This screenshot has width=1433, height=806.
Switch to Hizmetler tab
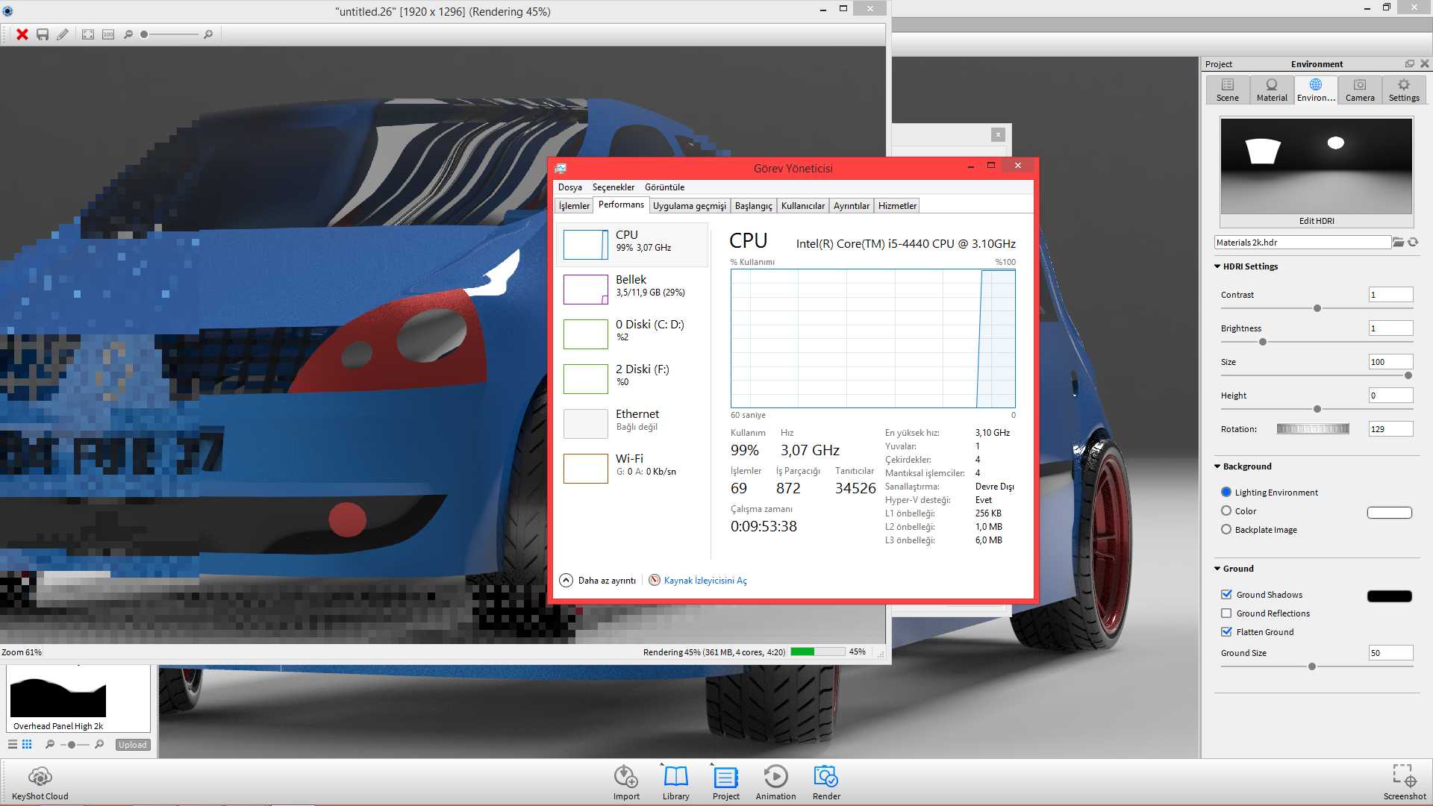897,206
